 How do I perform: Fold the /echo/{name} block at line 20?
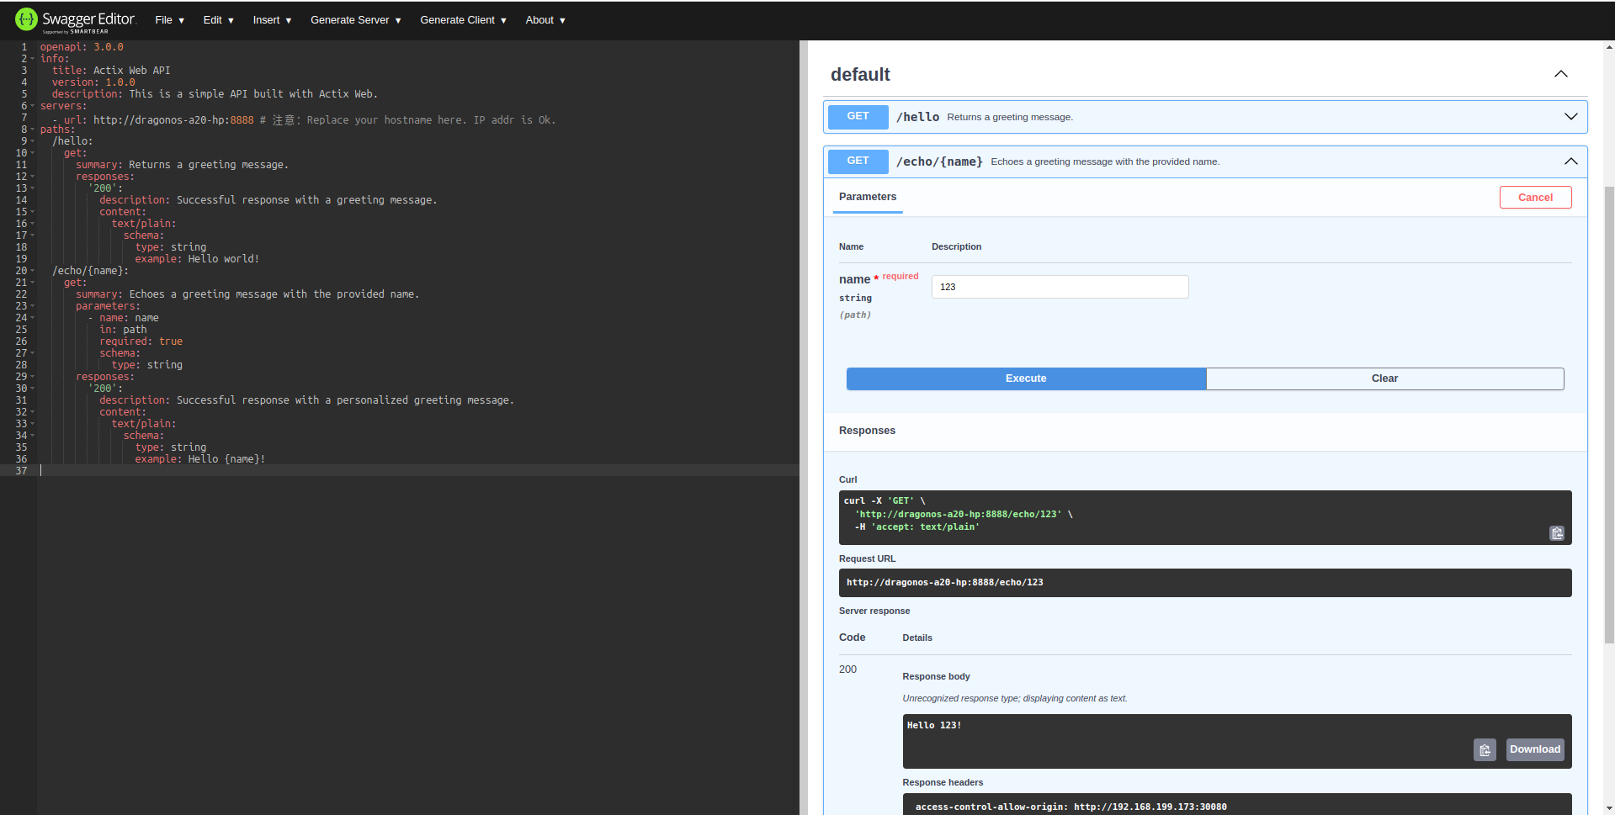[x=33, y=271]
